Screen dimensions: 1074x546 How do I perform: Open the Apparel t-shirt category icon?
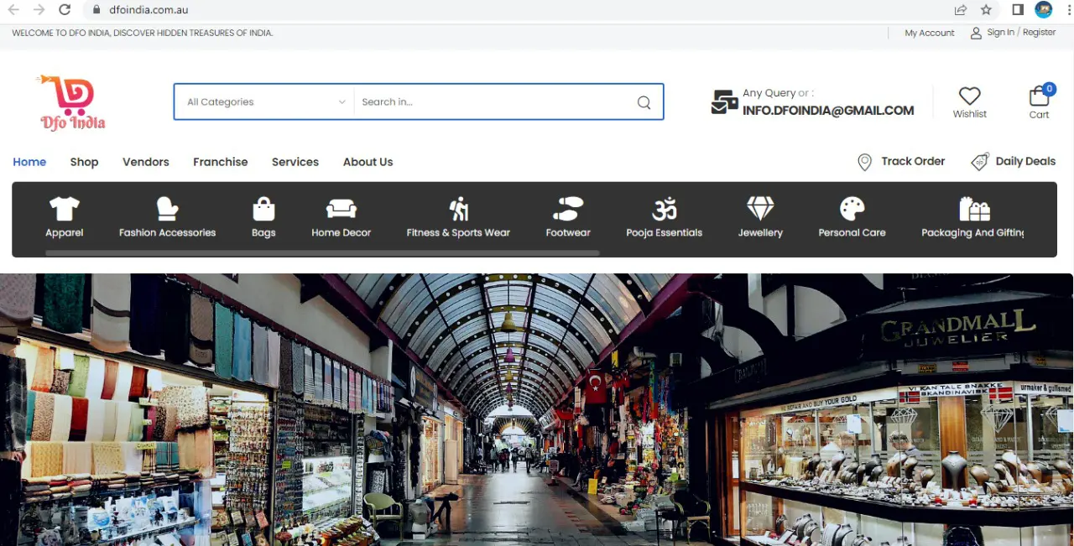click(64, 208)
